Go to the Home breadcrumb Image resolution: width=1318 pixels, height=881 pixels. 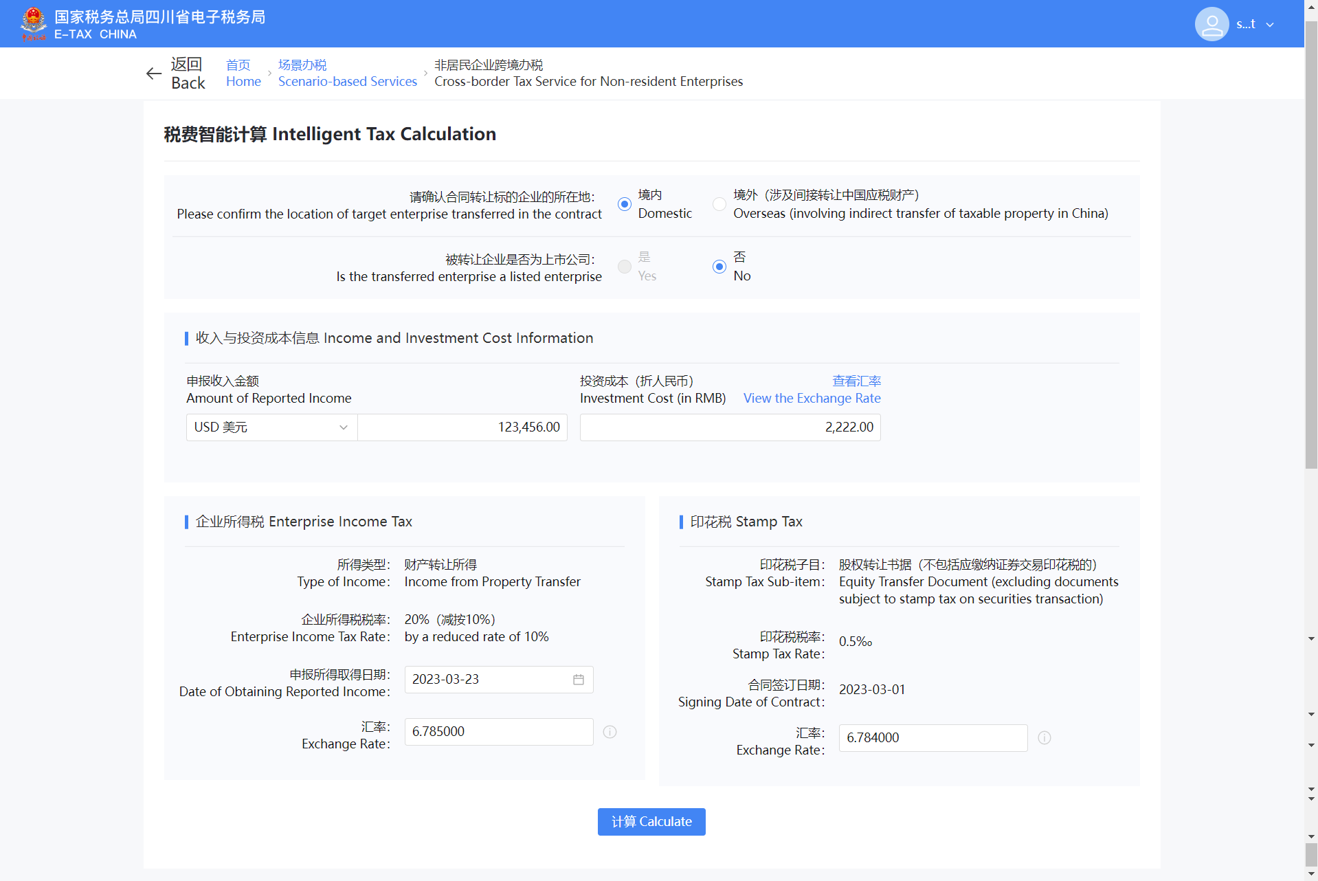click(243, 74)
